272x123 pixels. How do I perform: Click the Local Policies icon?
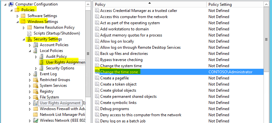(x=36, y=51)
